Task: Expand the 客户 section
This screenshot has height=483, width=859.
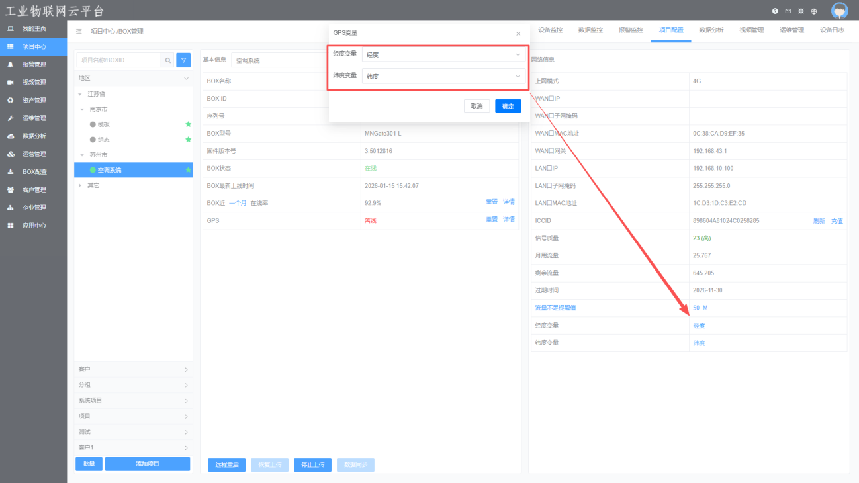Action: (133, 369)
